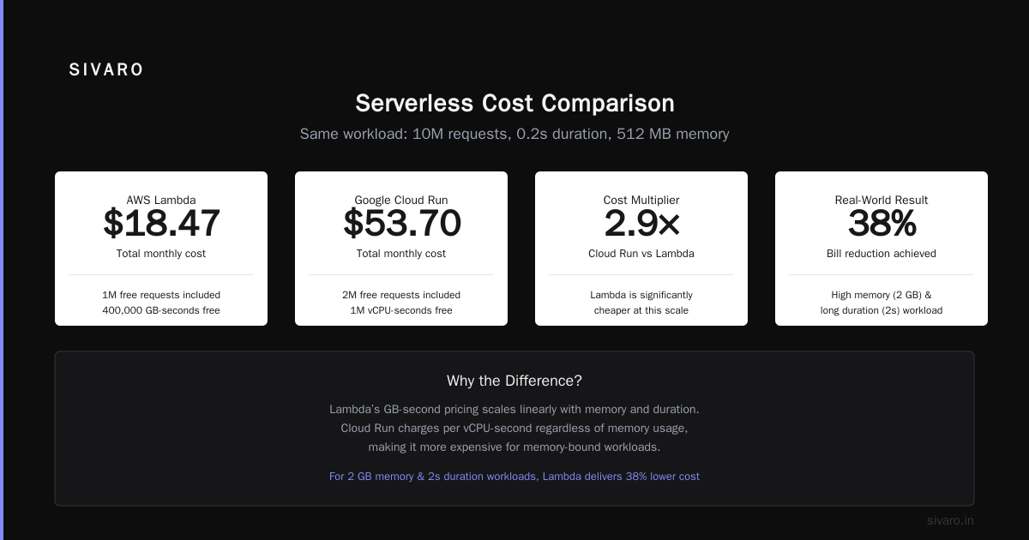Select the Cost Multiplier card label

(x=641, y=200)
